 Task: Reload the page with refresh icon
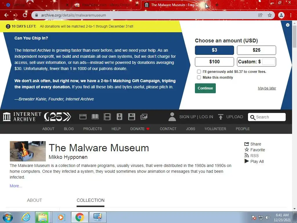(25, 15)
